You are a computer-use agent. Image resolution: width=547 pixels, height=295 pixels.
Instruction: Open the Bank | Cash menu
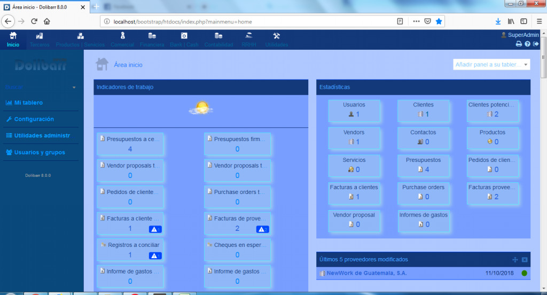[x=184, y=40]
